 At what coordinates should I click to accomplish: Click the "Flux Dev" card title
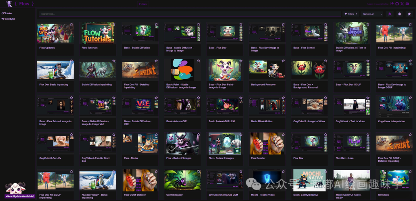click(x=298, y=158)
